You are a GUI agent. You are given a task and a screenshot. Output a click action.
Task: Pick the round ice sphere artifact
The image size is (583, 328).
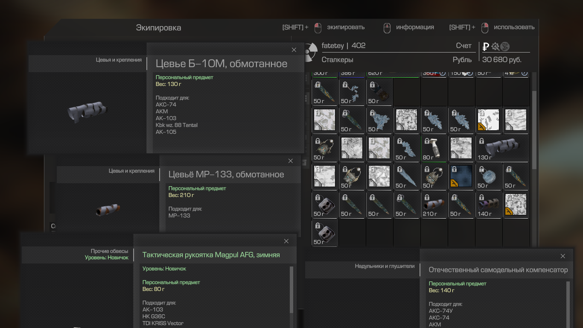click(489, 176)
